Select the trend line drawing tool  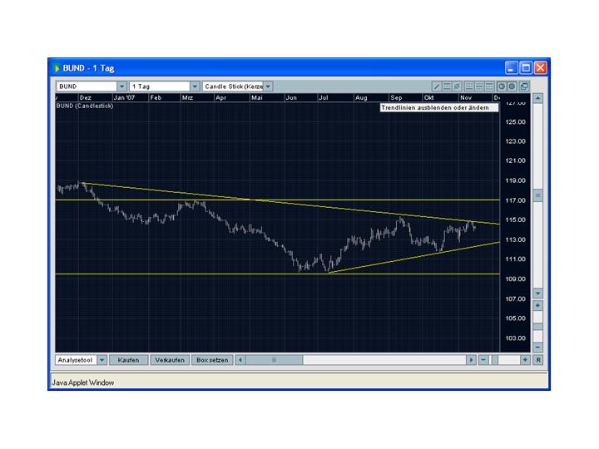[x=437, y=86]
